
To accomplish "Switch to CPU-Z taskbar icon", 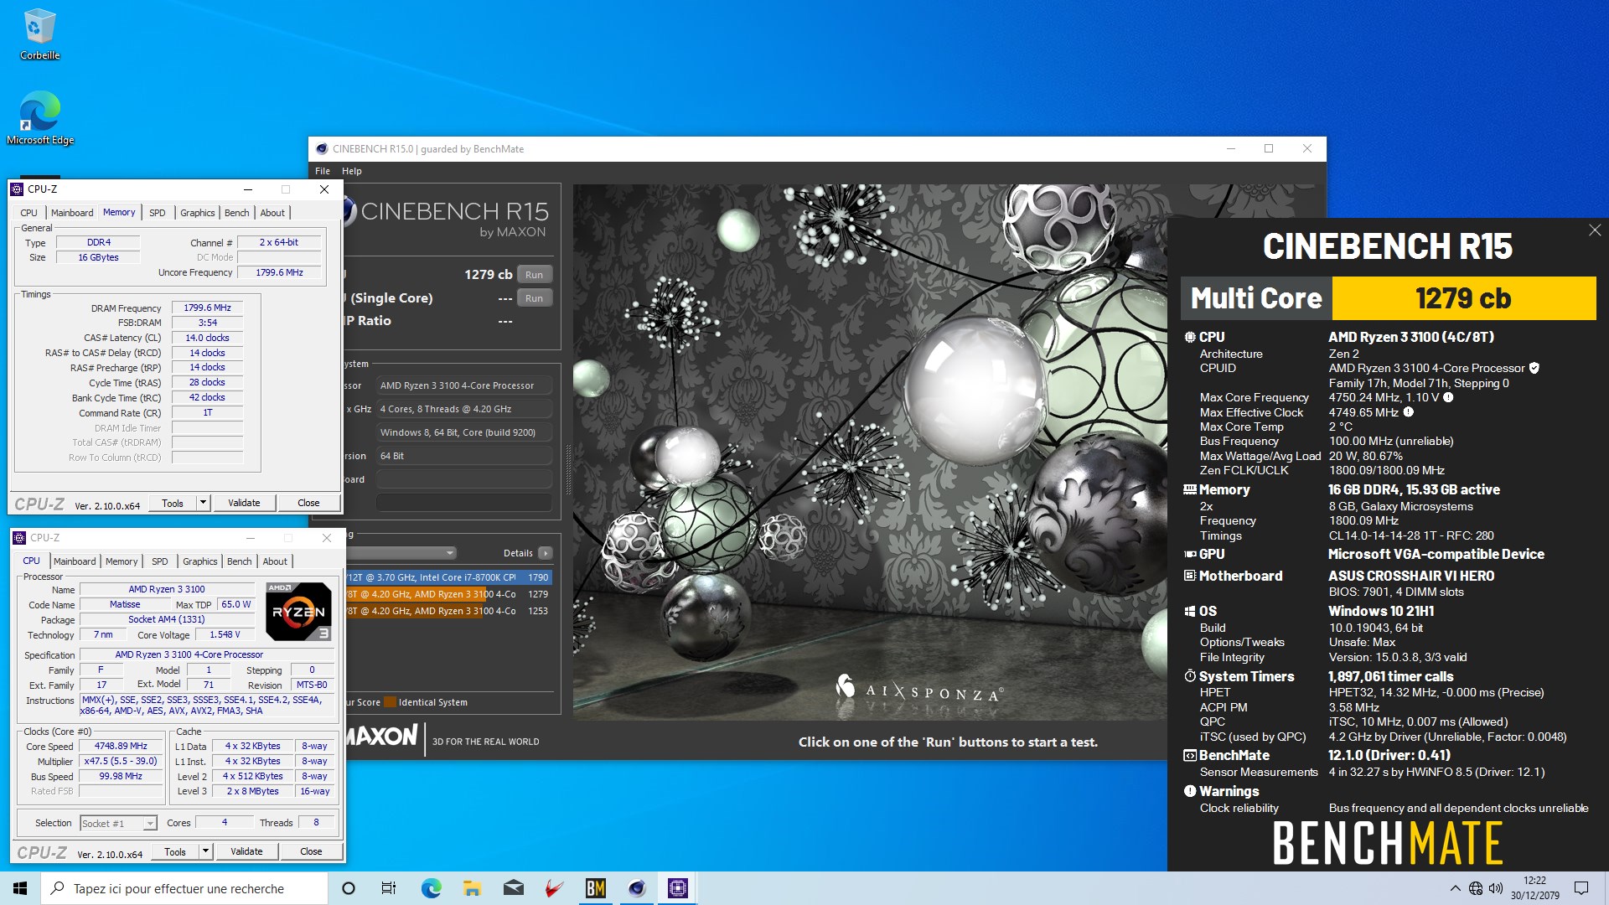I will (x=678, y=888).
